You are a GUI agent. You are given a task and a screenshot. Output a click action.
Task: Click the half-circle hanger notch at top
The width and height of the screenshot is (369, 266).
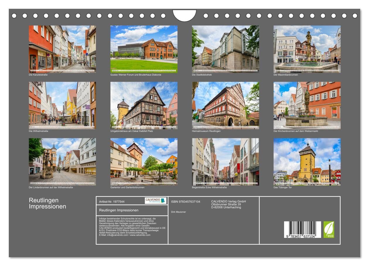184,15
